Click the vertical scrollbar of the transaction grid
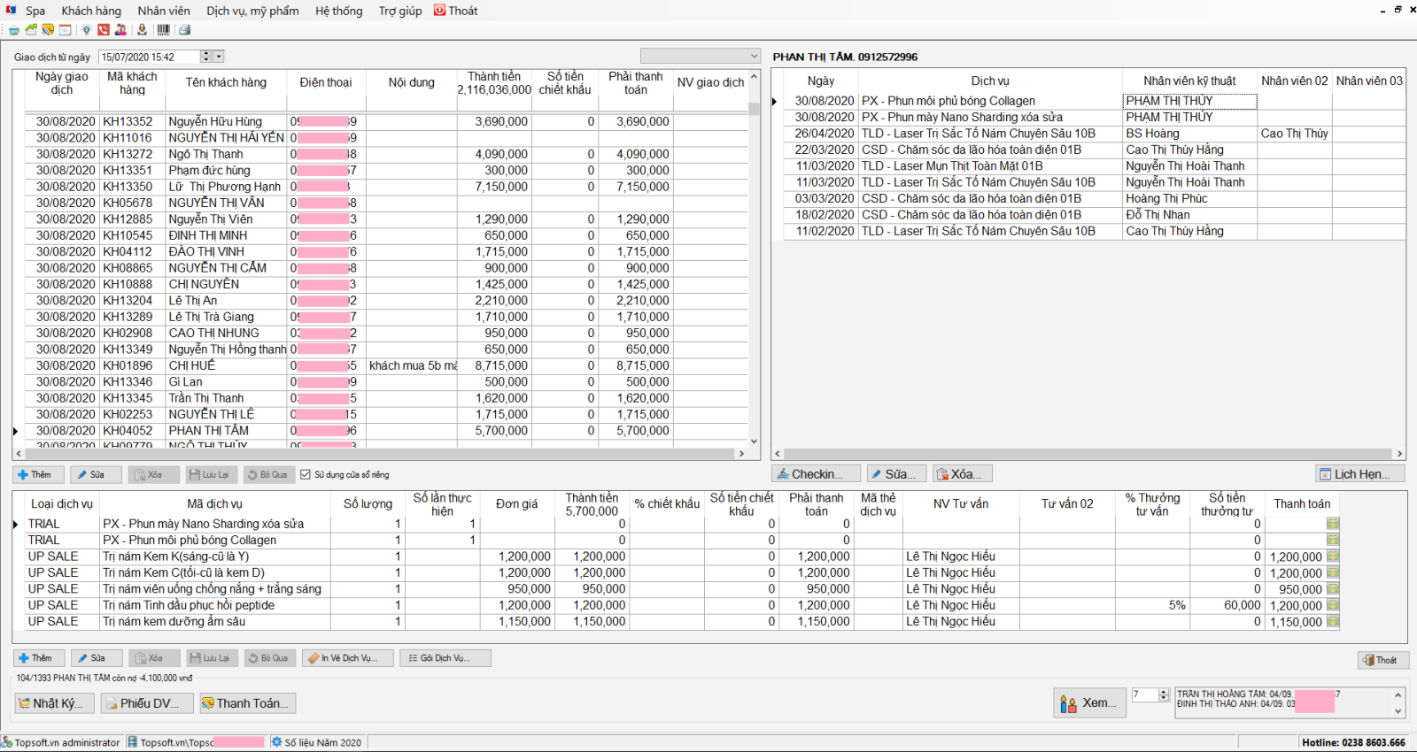The height and width of the screenshot is (752, 1417). (754, 259)
